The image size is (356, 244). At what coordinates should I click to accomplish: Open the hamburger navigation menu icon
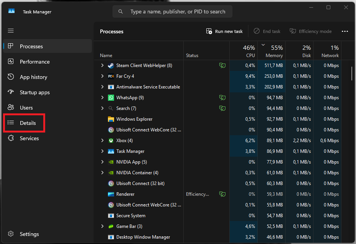tap(11, 31)
